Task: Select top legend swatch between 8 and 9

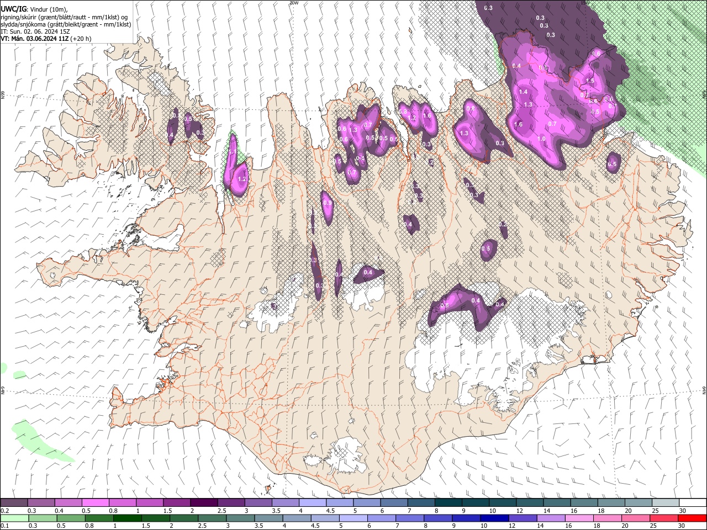Action: (x=449, y=502)
